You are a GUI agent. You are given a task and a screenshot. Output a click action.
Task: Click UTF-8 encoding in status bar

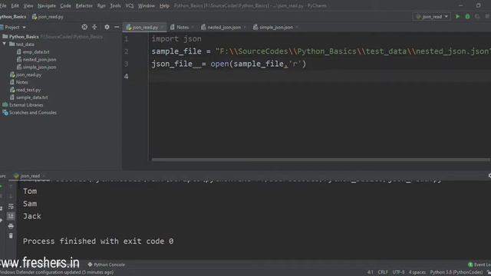[398, 272]
